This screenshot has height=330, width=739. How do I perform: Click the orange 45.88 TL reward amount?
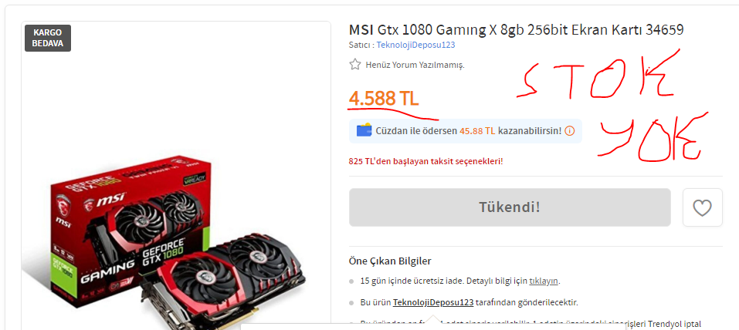click(x=477, y=131)
